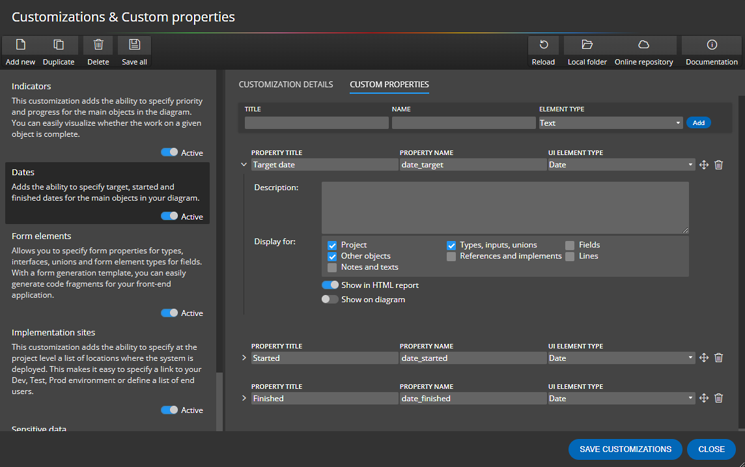Open the Element Type dropdown showing Text
Viewport: 745px width, 467px height.
(610, 122)
